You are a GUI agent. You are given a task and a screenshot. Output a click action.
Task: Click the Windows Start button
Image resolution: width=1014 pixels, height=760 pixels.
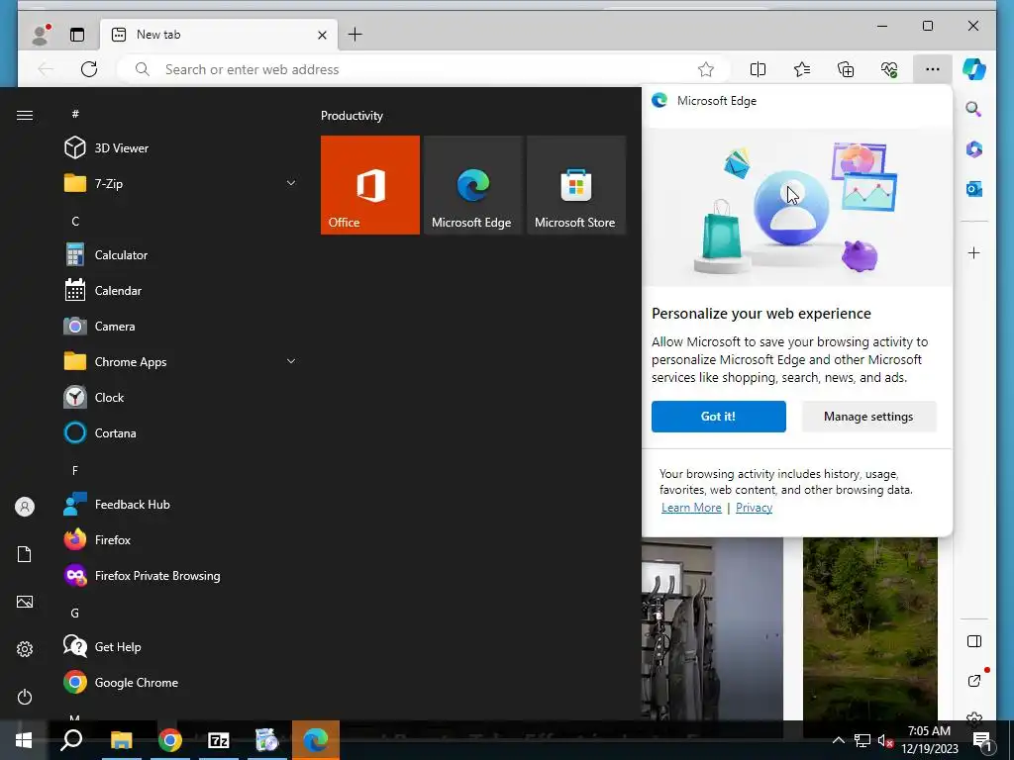pos(24,740)
